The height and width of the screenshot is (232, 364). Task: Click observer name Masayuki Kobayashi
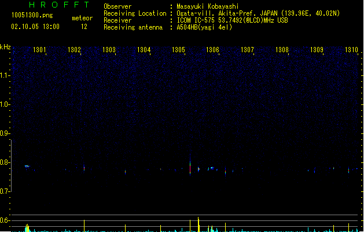[208, 6]
